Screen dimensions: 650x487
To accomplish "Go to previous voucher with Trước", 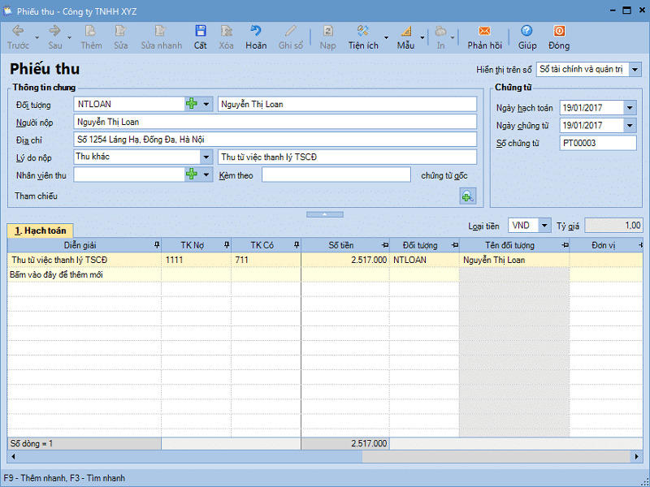I will point(18,37).
